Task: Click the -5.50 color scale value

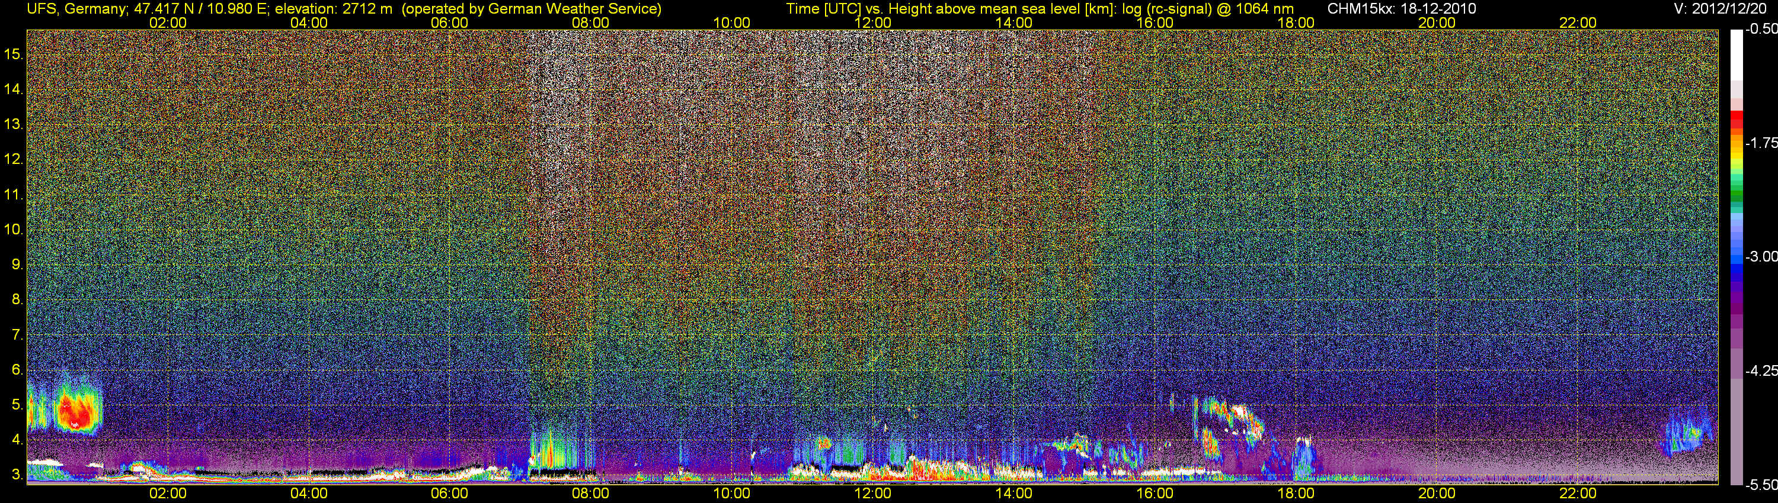Action: pyautogui.click(x=1761, y=485)
